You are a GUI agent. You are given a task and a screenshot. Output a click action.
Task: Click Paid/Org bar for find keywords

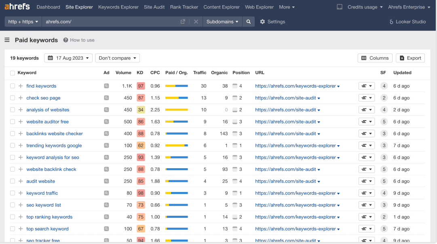(176, 86)
